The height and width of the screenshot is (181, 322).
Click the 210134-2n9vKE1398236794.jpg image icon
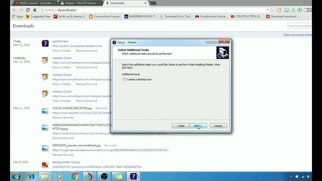tap(45, 111)
